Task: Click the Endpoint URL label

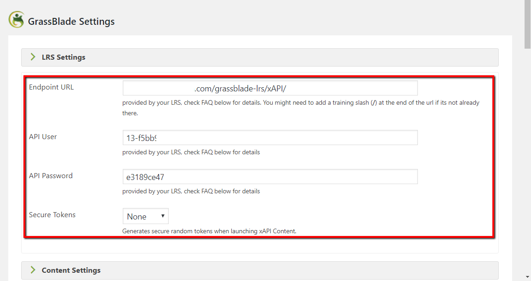Action: 51,87
